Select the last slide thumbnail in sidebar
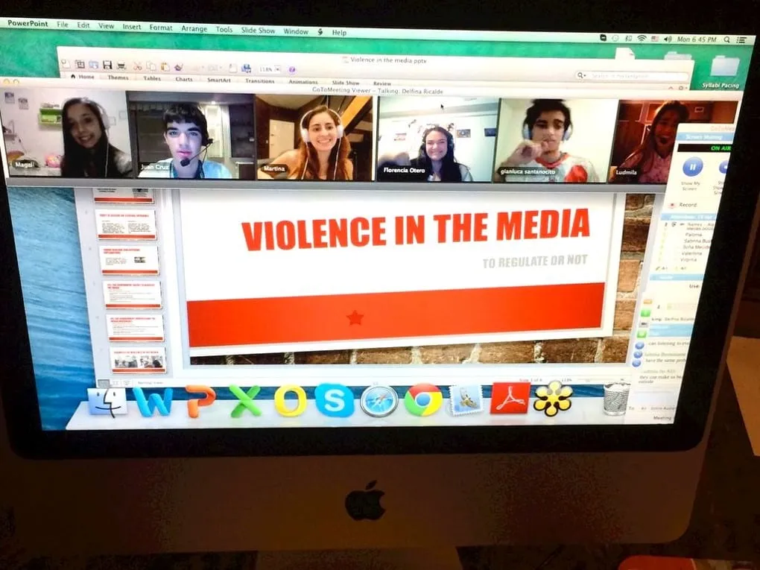The width and height of the screenshot is (760, 570). click(x=139, y=359)
